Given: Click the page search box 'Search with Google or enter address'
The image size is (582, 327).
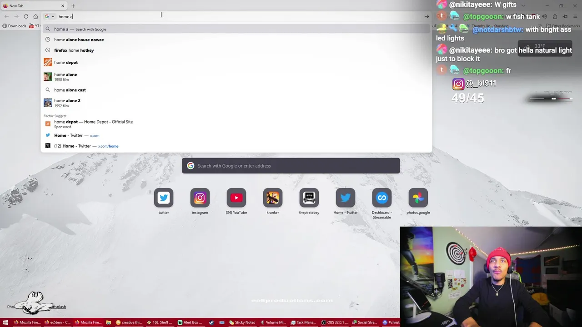Looking at the screenshot, I should tap(291, 166).
